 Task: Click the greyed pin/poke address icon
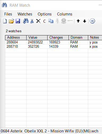57,21
